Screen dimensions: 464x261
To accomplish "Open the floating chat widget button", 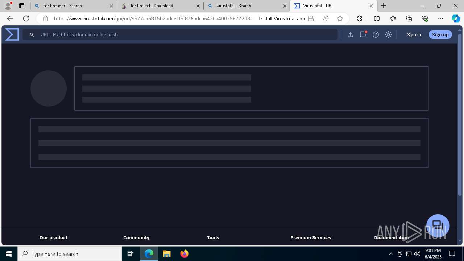I will (x=438, y=226).
